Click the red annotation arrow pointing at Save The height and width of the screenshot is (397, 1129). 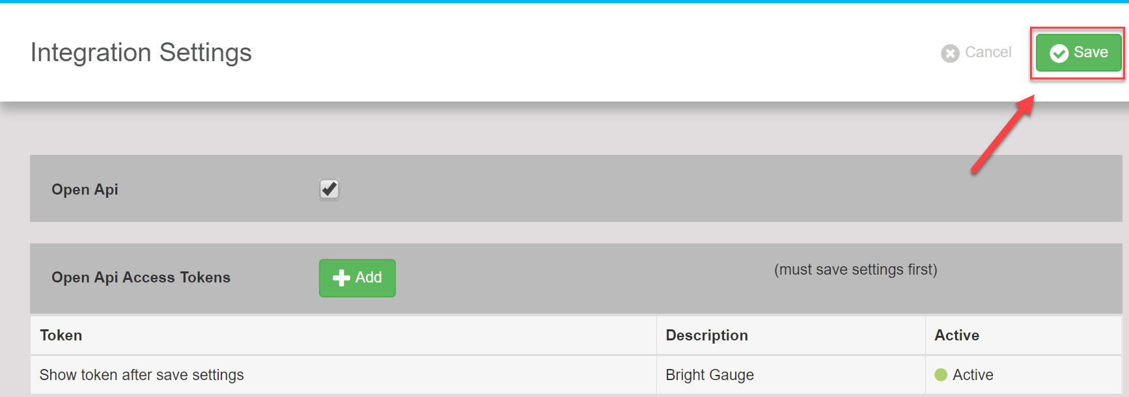pyautogui.click(x=1003, y=135)
